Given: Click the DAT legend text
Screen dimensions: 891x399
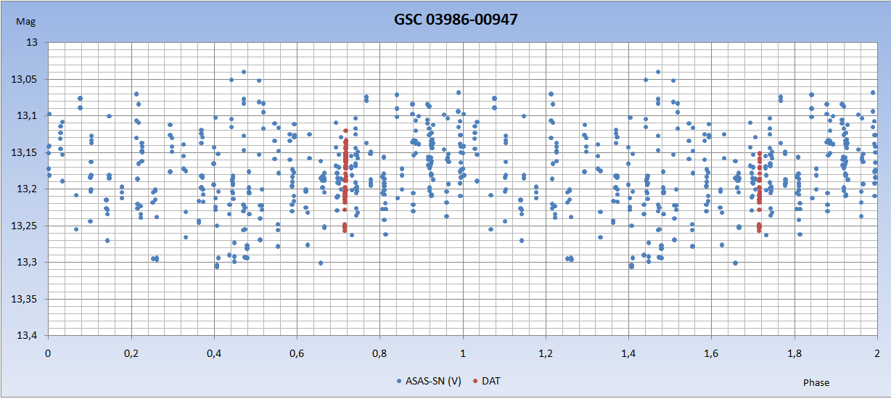Looking at the screenshot, I should 491,381.
